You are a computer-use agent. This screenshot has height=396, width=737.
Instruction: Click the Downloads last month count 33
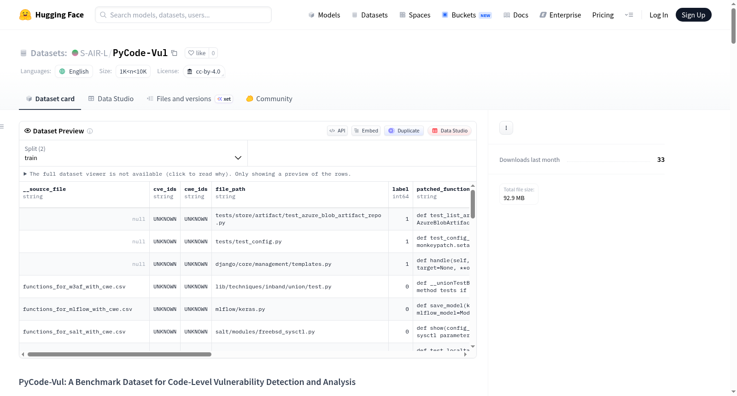click(x=661, y=160)
